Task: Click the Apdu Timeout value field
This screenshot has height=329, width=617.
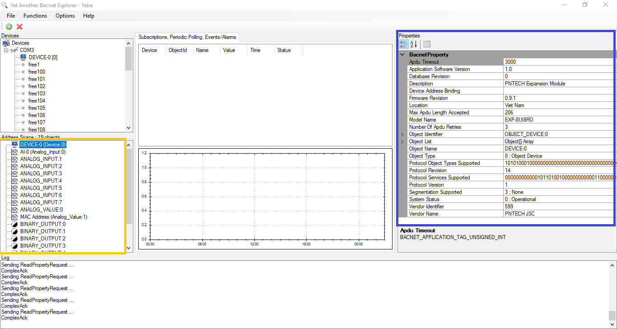Action: [x=542, y=61]
